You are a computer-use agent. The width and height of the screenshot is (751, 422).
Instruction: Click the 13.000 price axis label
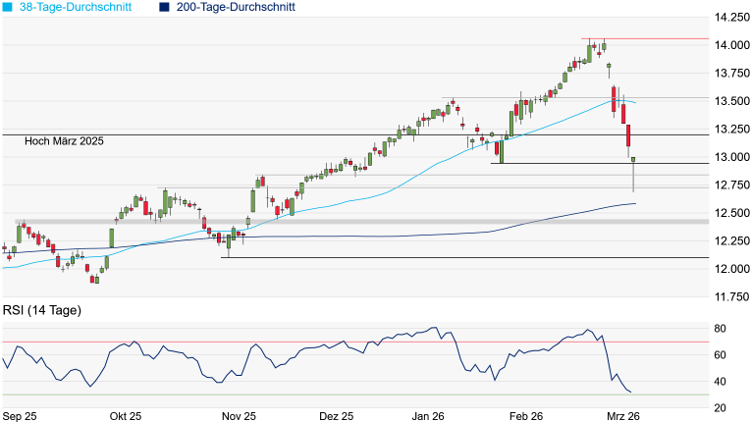[x=730, y=157]
